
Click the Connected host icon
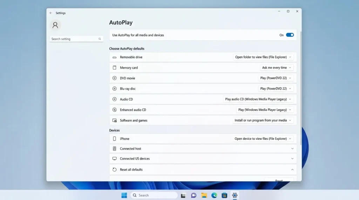coord(115,149)
